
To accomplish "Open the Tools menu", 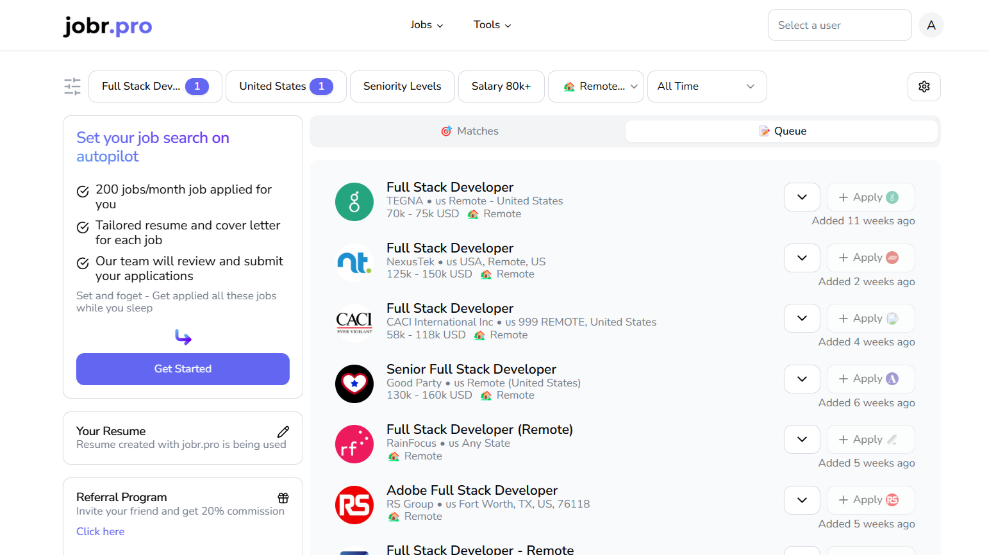I will (x=492, y=25).
